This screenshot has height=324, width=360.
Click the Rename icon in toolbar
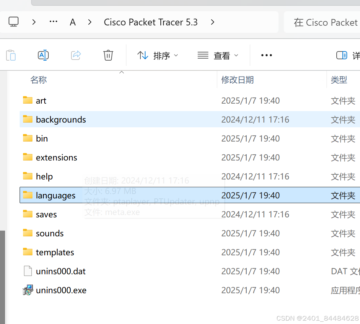[x=43, y=55]
